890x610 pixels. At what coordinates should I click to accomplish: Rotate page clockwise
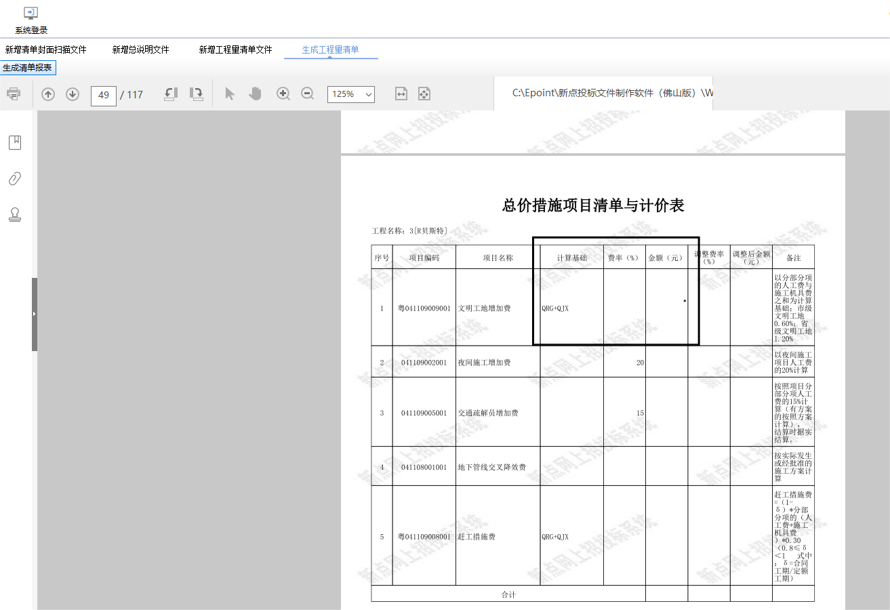196,94
